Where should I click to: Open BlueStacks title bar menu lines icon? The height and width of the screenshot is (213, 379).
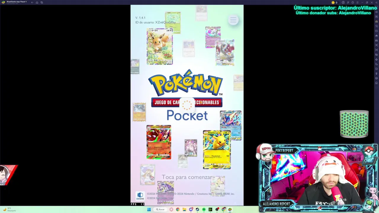pyautogui.click(x=357, y=2)
